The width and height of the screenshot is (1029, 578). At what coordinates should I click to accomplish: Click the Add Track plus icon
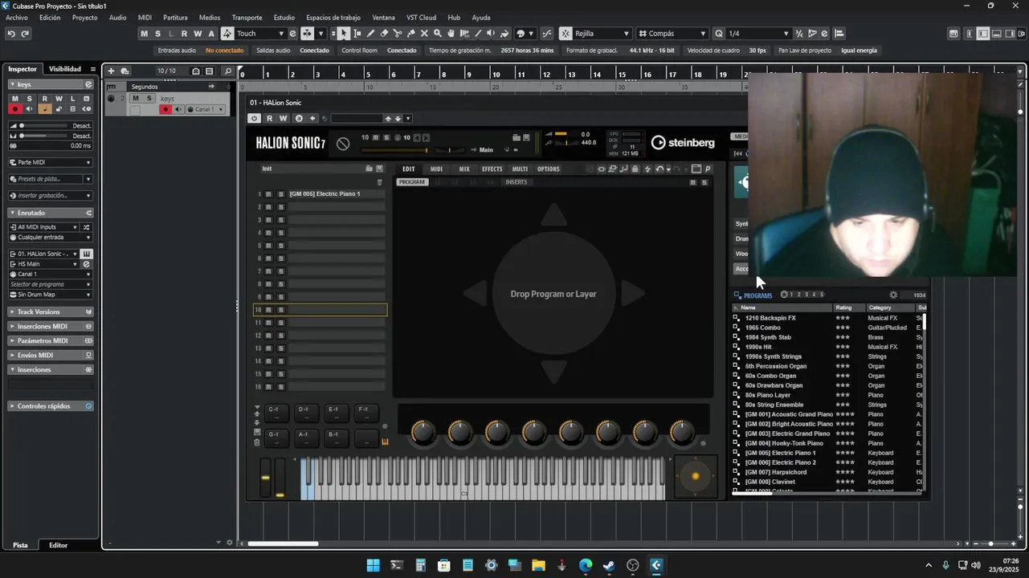tap(111, 71)
